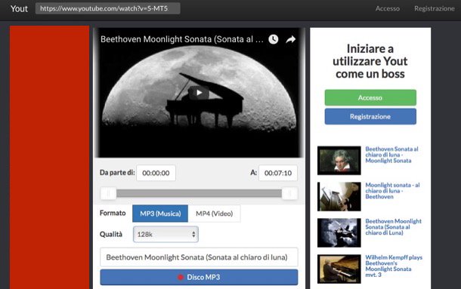Click the gray range slider track
461x289 pixels.
199,193
